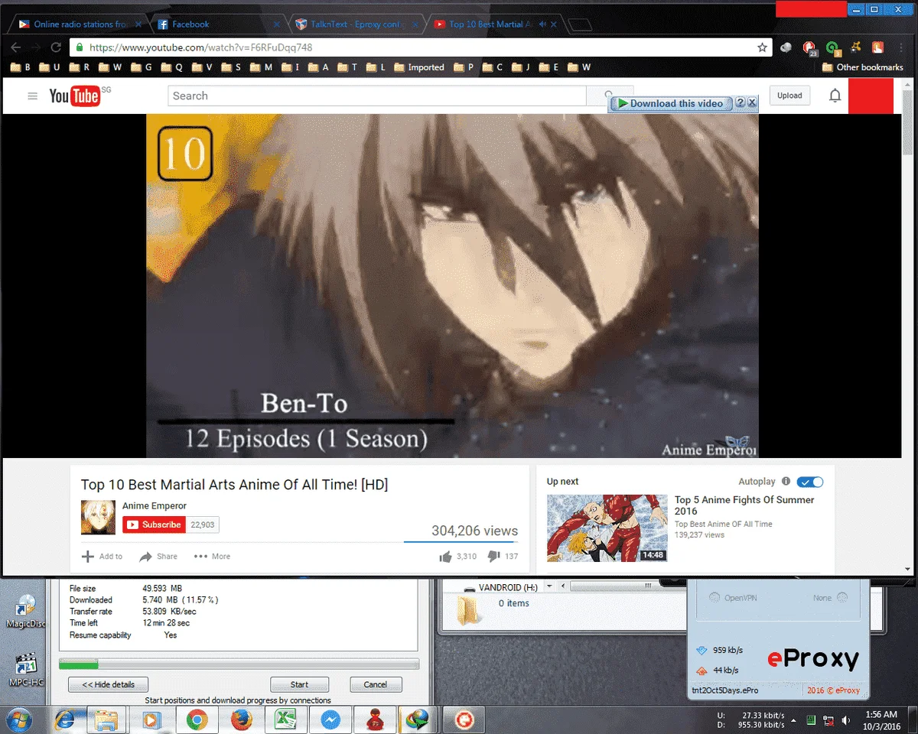Open Excel from the taskbar
Image resolution: width=918 pixels, height=734 pixels.
(285, 719)
